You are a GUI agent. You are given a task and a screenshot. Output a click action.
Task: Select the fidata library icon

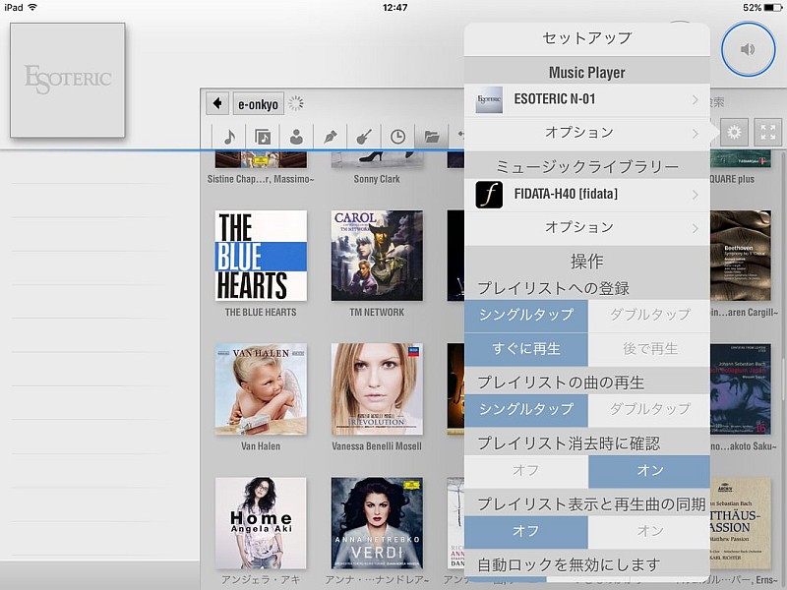point(489,195)
